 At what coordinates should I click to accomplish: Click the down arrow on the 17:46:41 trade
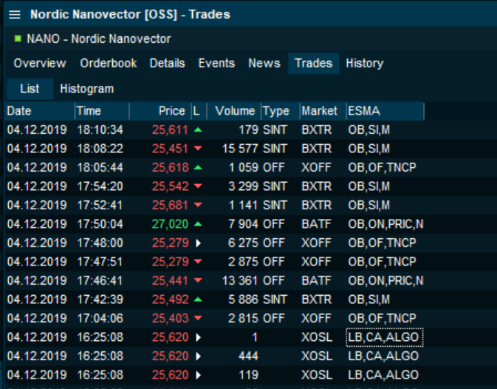(x=198, y=280)
